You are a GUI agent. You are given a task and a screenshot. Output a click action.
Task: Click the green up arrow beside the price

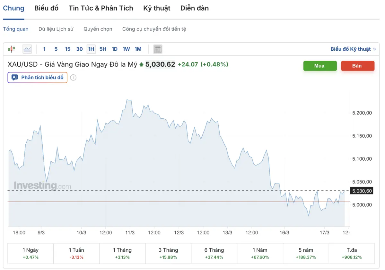click(x=141, y=65)
